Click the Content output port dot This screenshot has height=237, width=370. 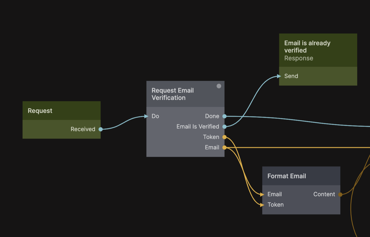click(x=340, y=194)
